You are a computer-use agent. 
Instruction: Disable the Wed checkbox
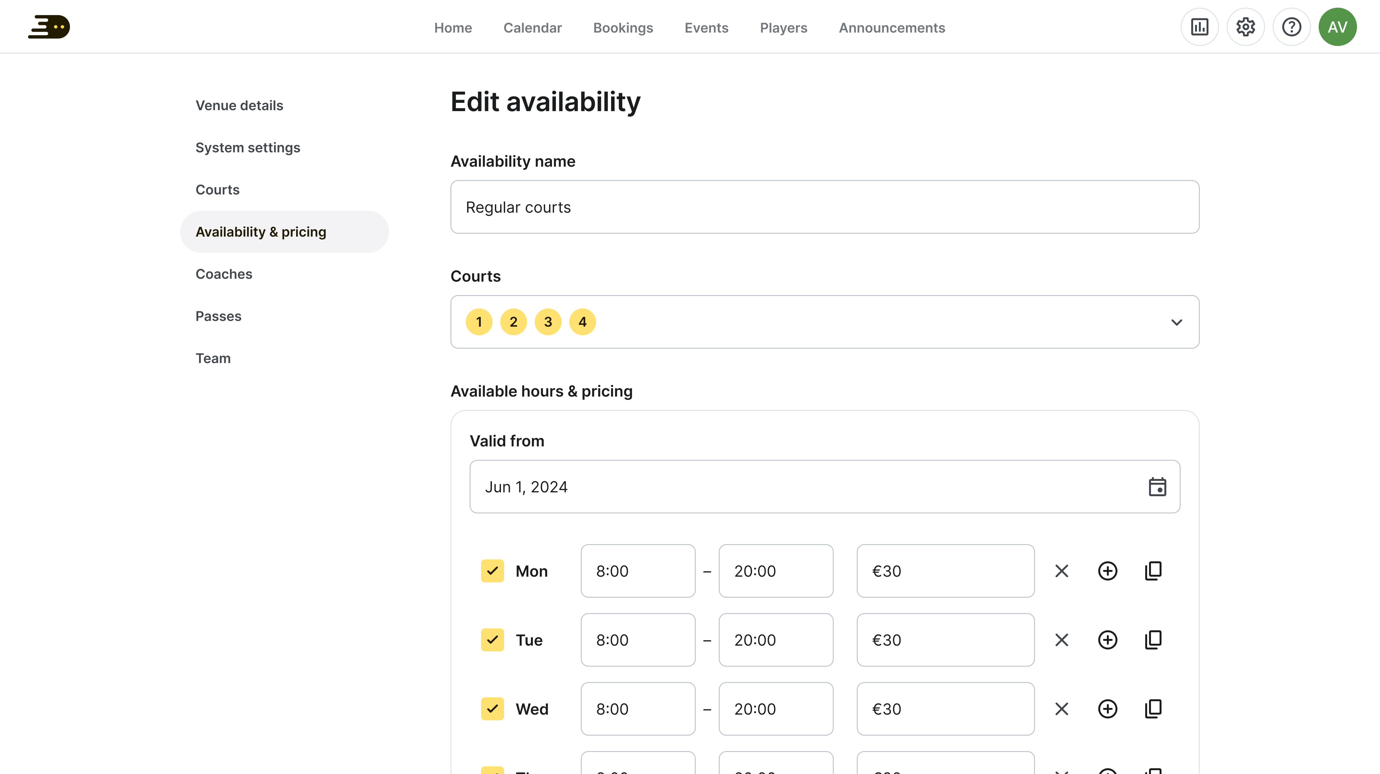(x=492, y=709)
